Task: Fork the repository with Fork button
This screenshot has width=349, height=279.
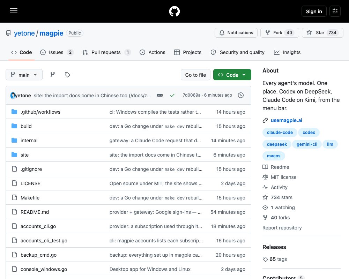Action: coord(280,33)
